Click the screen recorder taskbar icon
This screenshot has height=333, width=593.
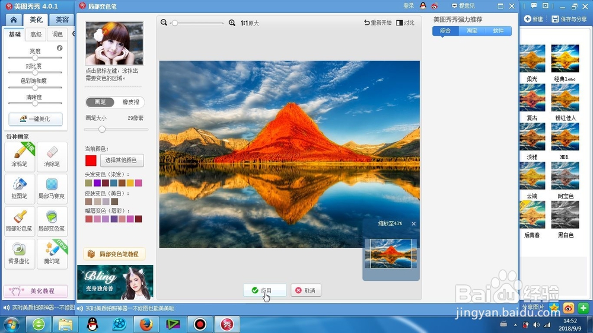[x=200, y=324]
